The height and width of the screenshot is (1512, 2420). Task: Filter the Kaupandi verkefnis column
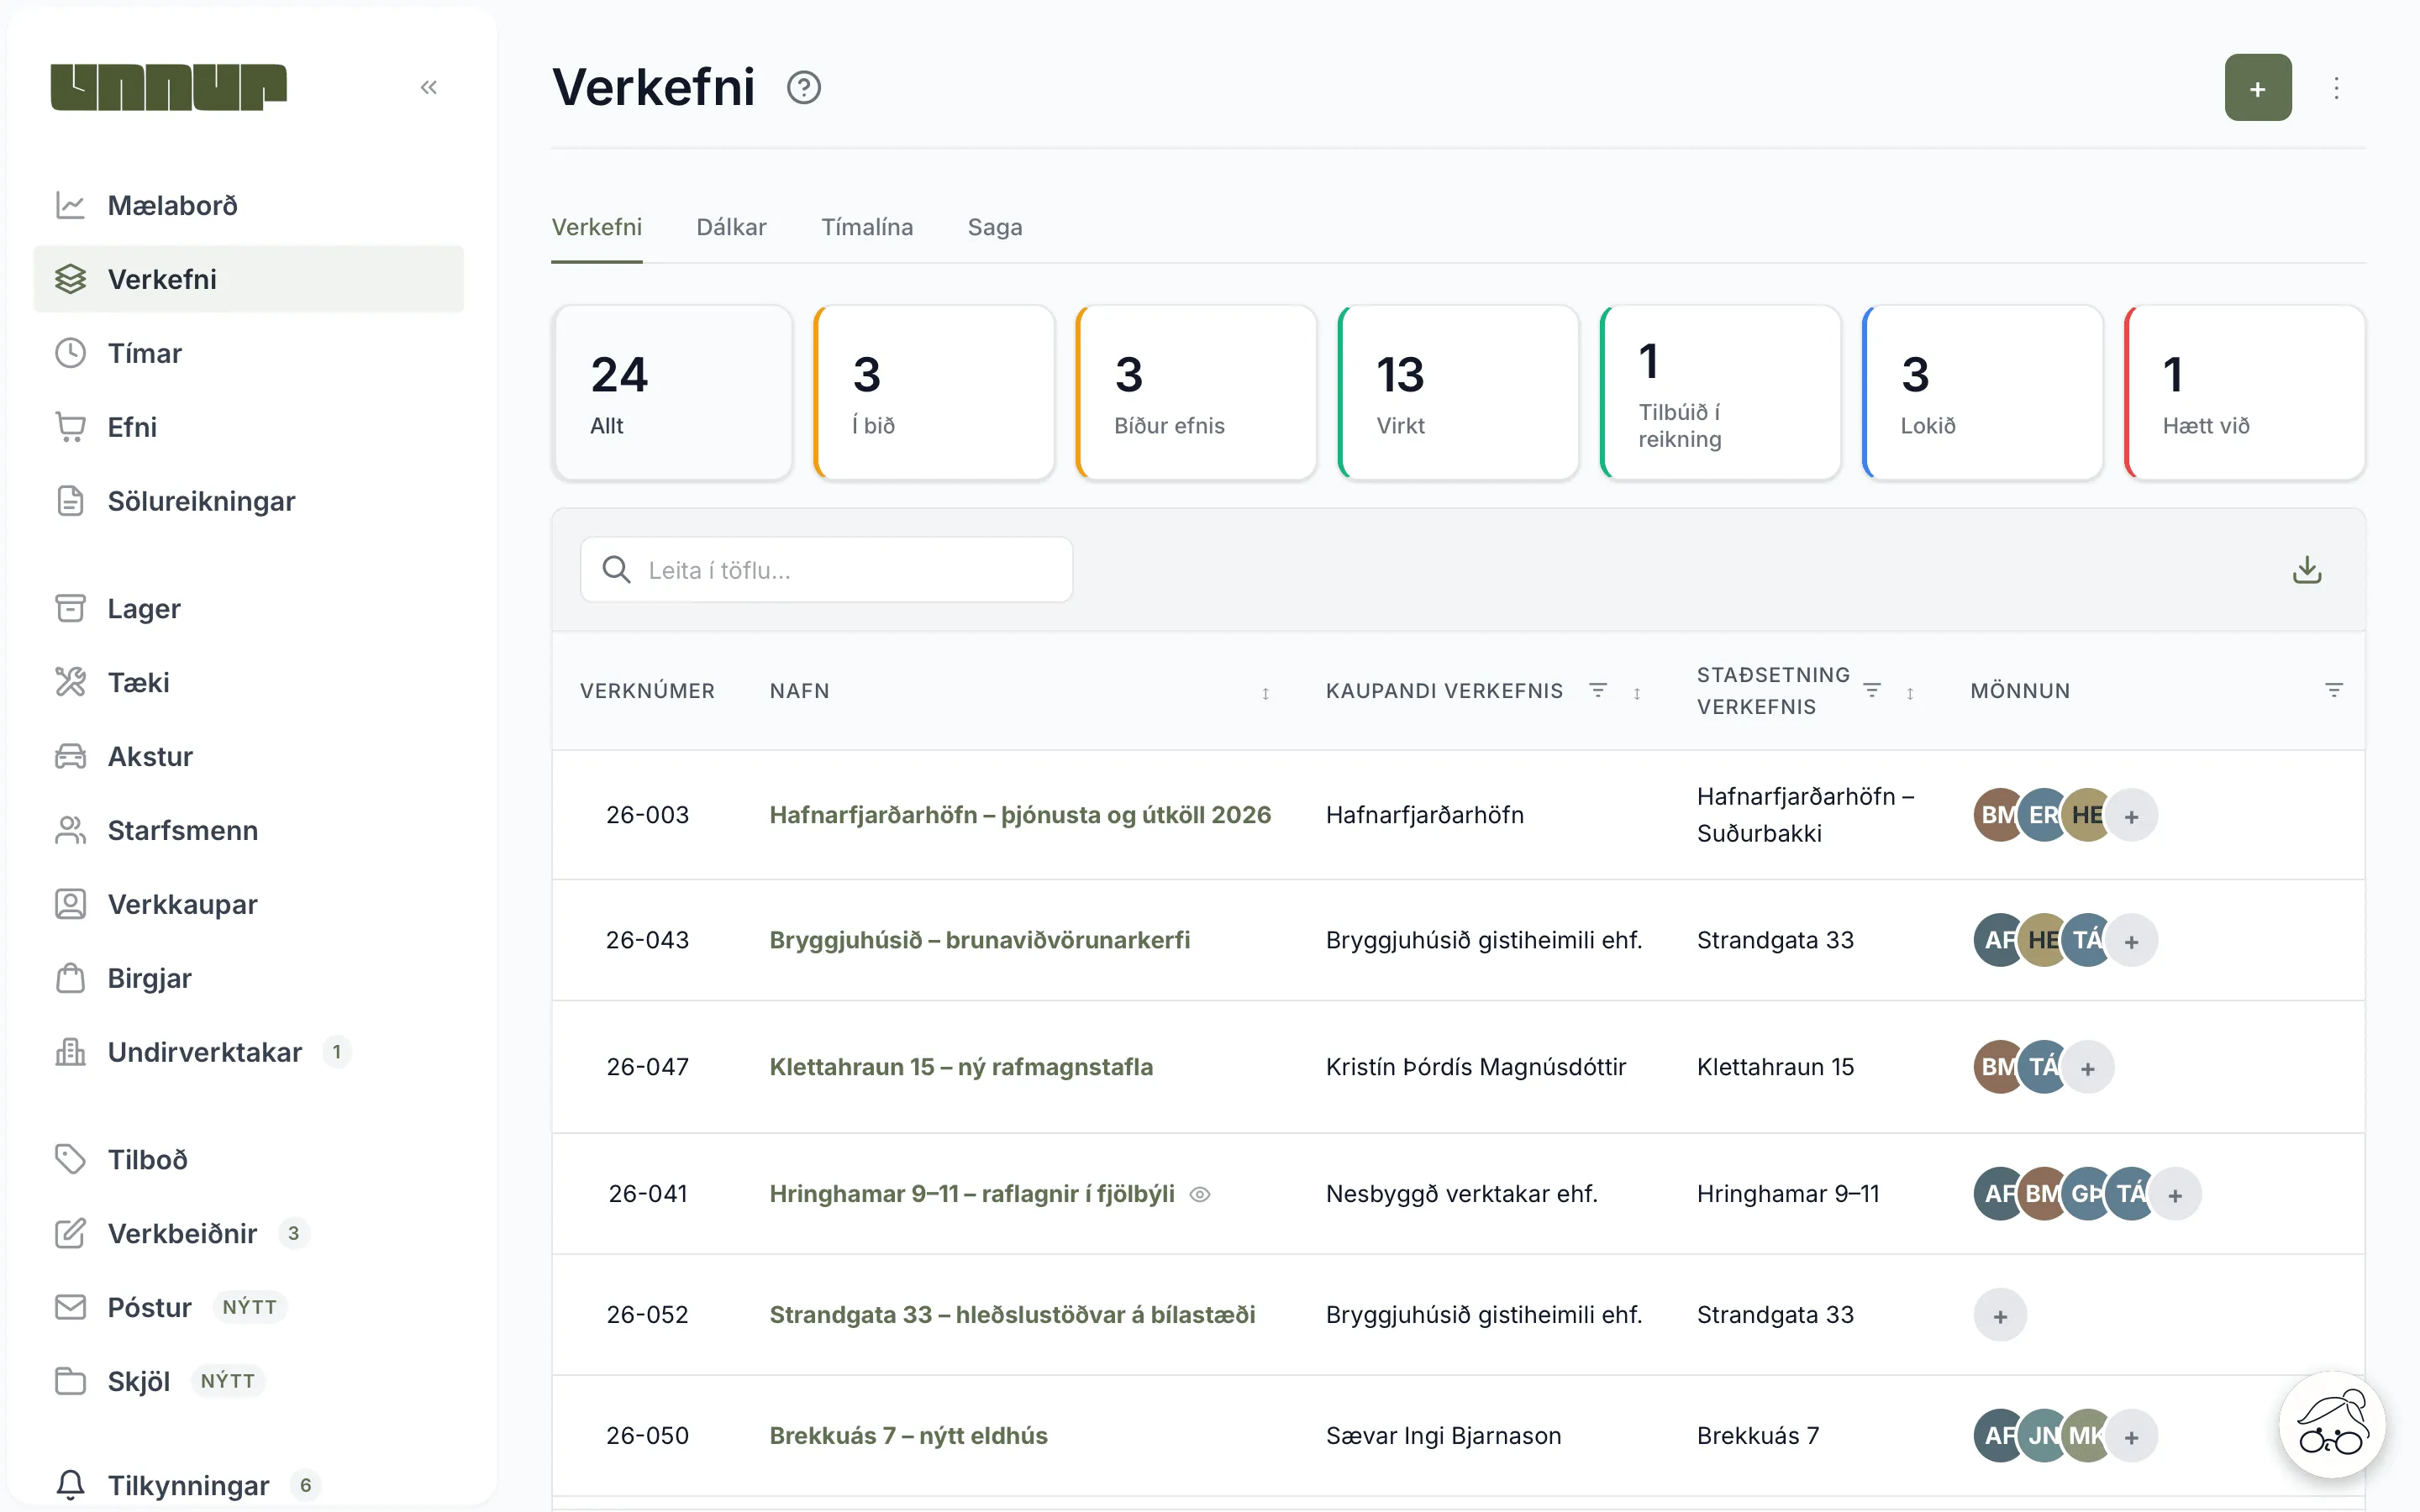pyautogui.click(x=1597, y=690)
